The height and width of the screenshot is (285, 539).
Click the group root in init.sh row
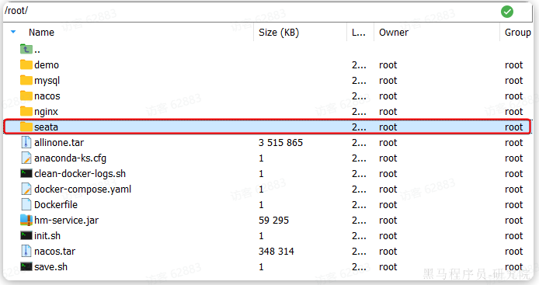point(513,236)
